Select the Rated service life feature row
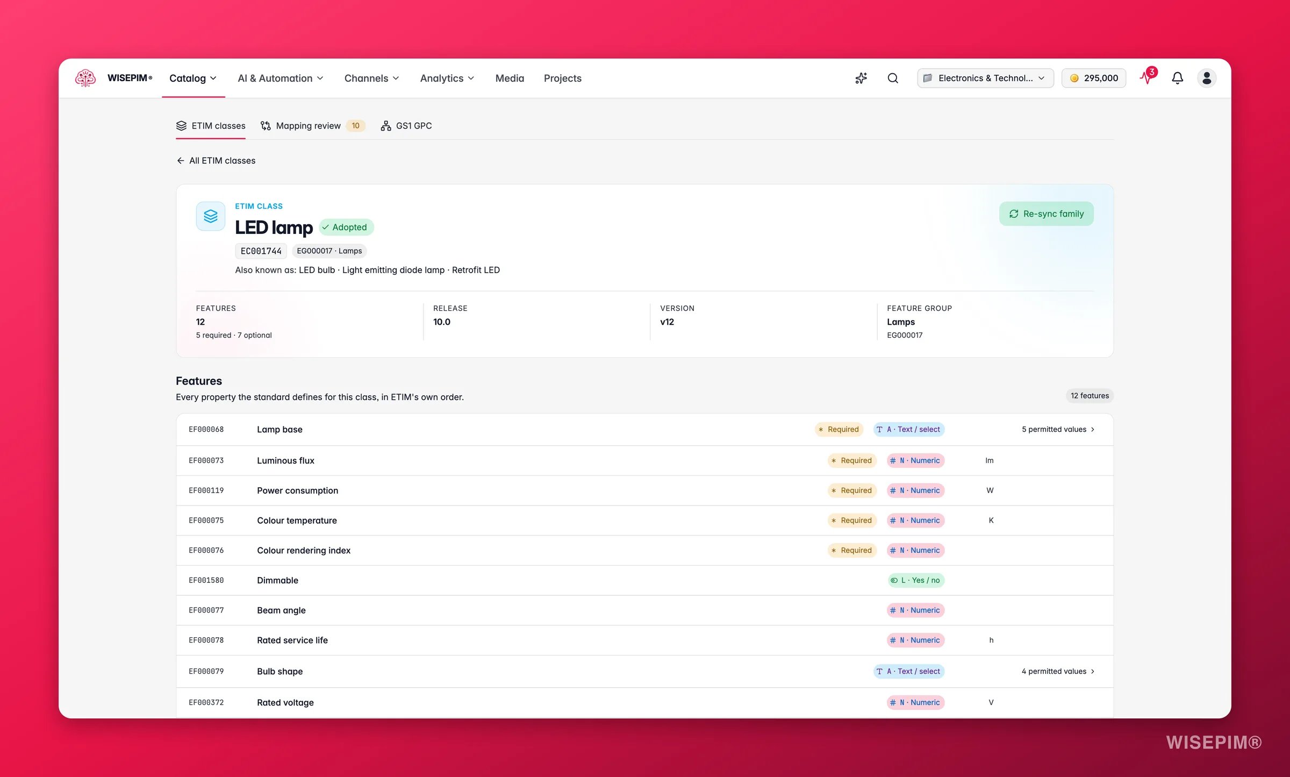 (644, 640)
